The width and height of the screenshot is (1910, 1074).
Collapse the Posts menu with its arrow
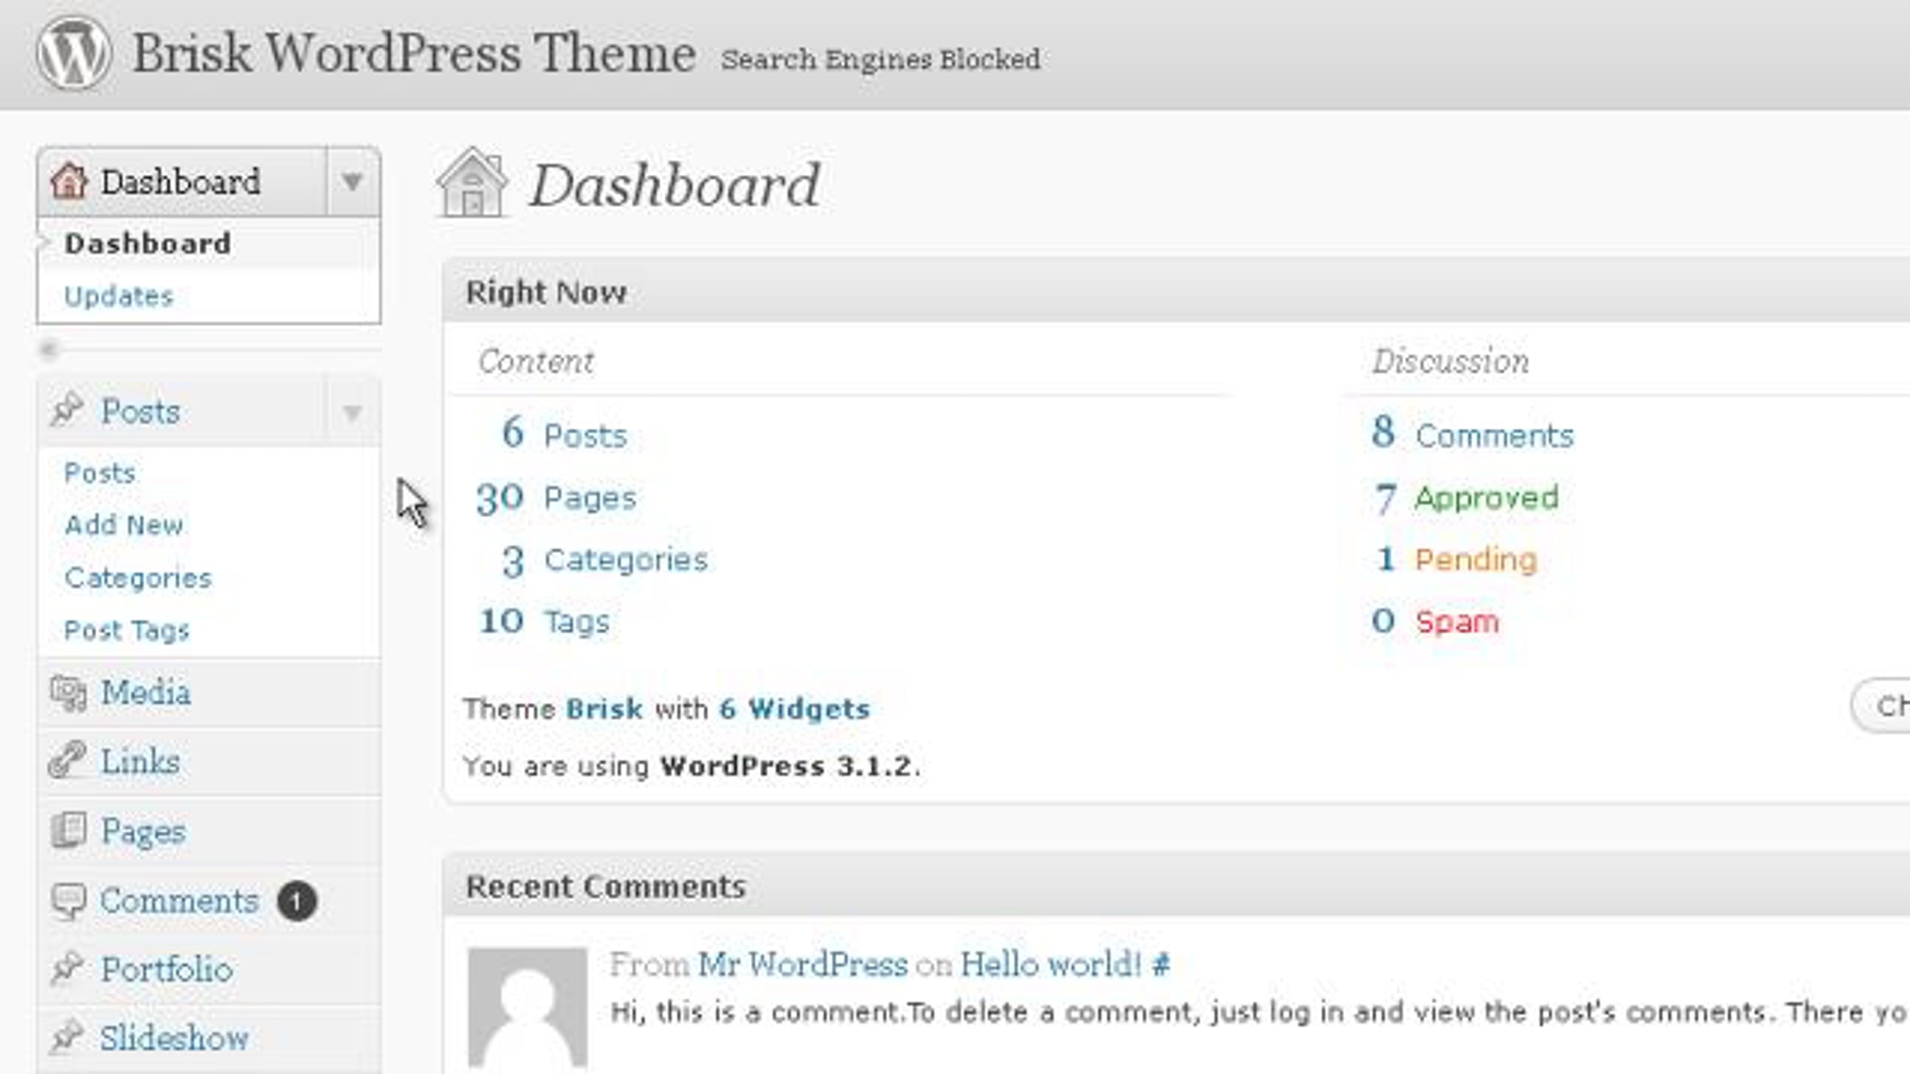(353, 411)
